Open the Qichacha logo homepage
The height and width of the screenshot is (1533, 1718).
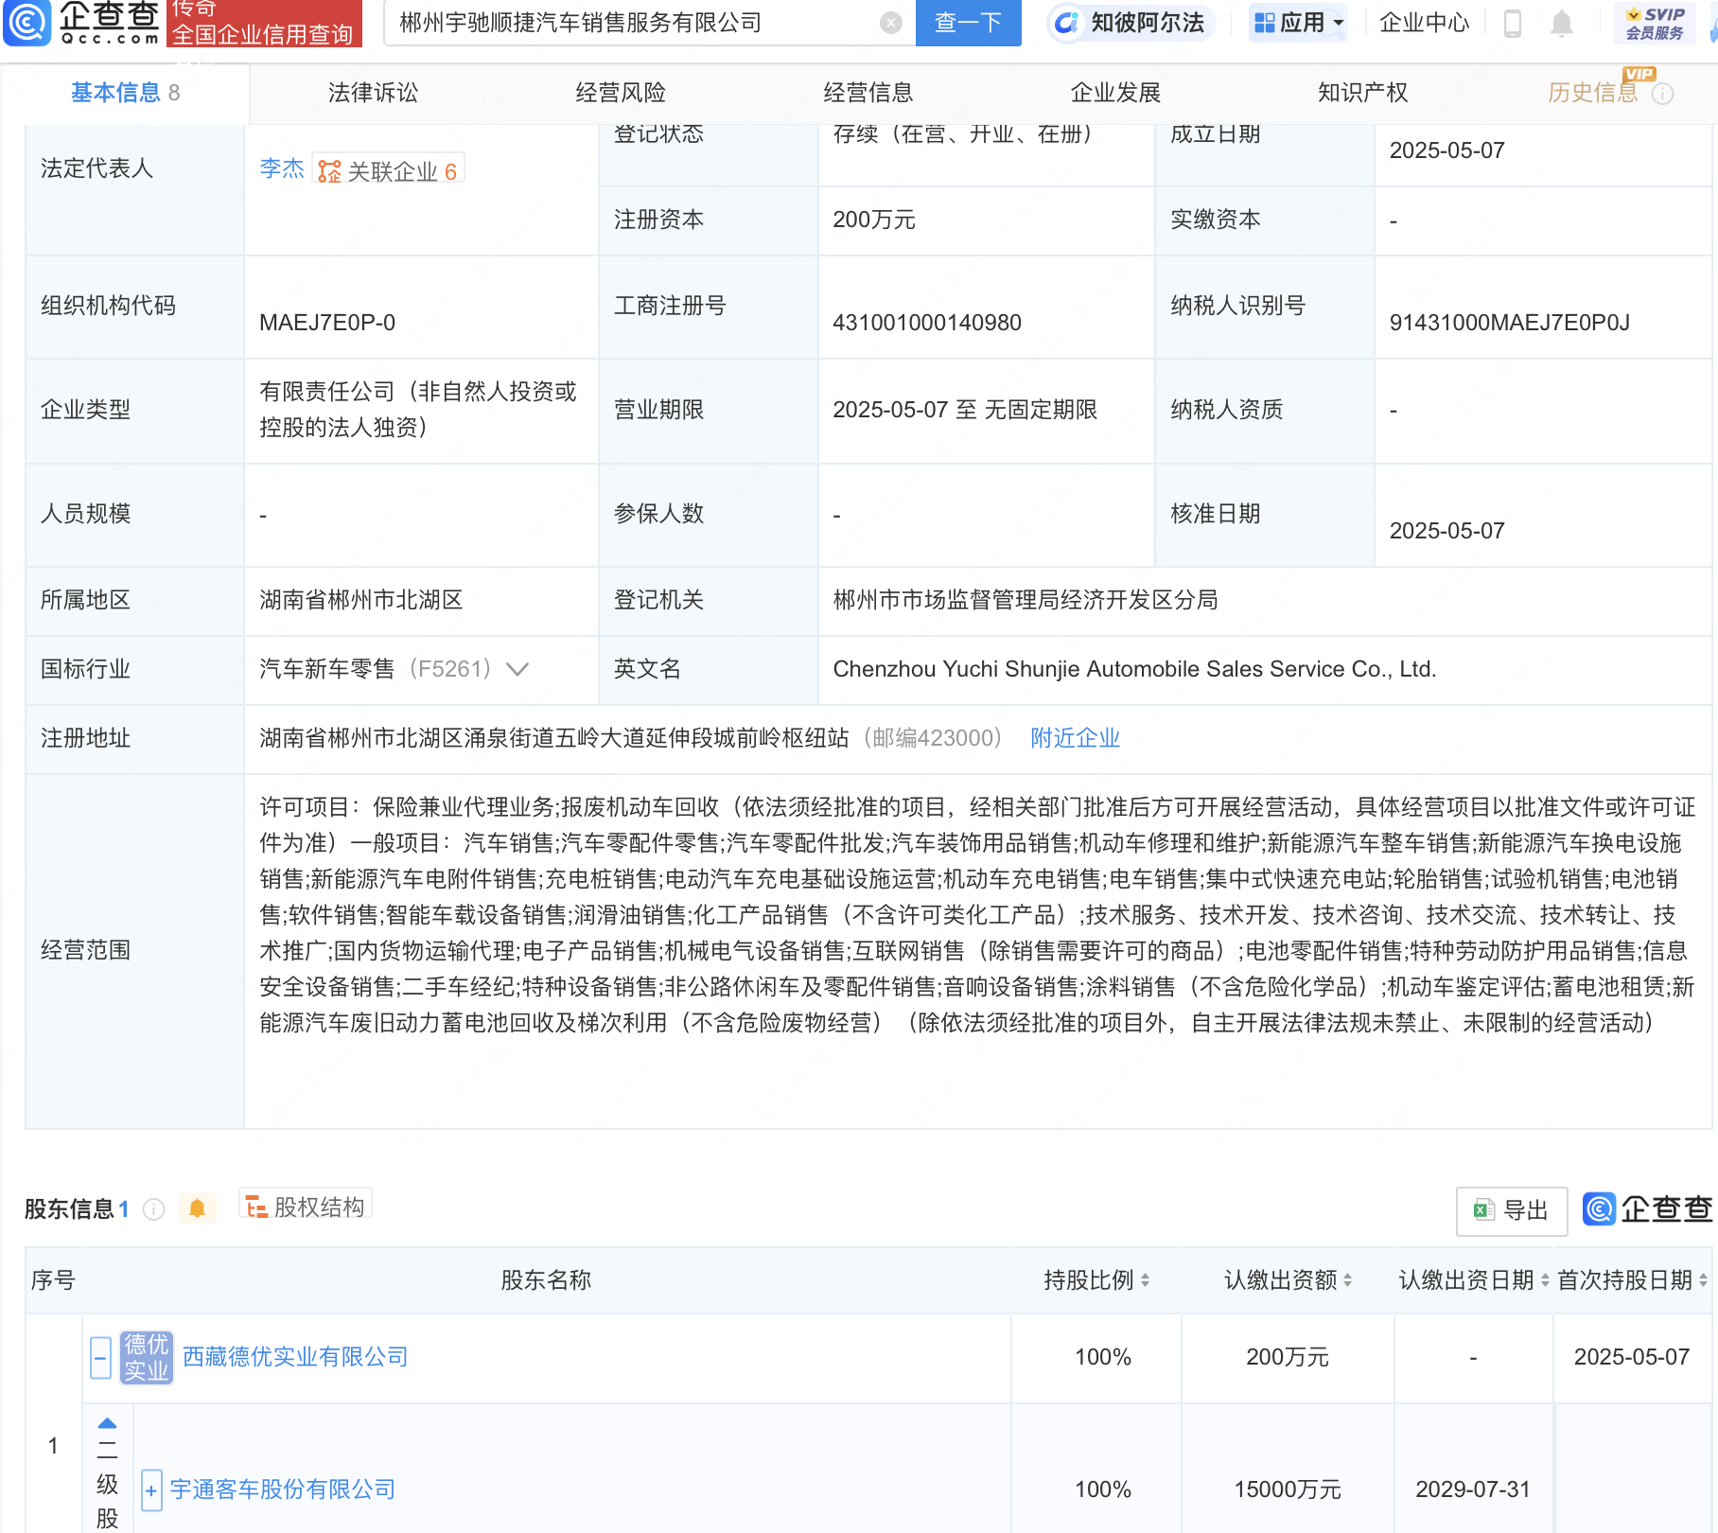tap(81, 23)
